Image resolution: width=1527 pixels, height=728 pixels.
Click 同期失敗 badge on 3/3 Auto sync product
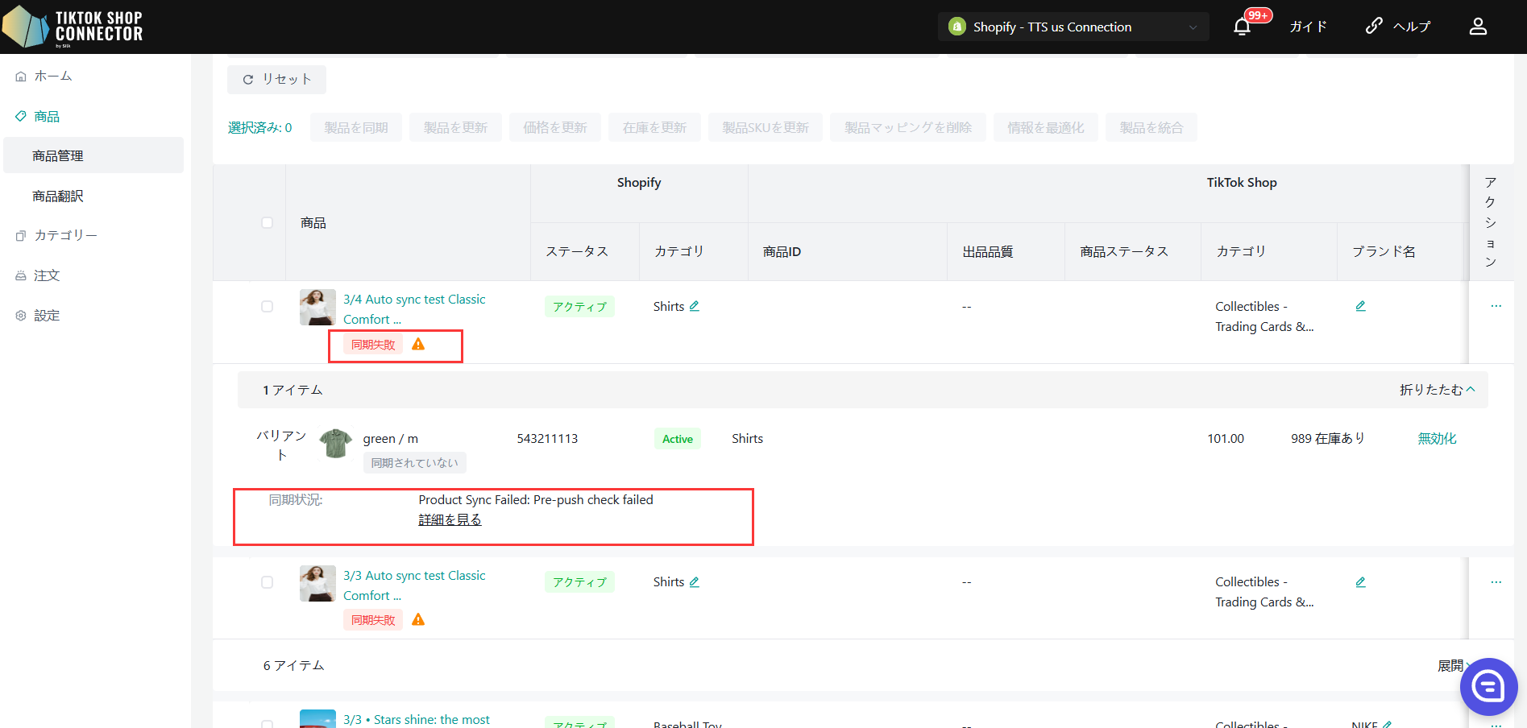(373, 620)
